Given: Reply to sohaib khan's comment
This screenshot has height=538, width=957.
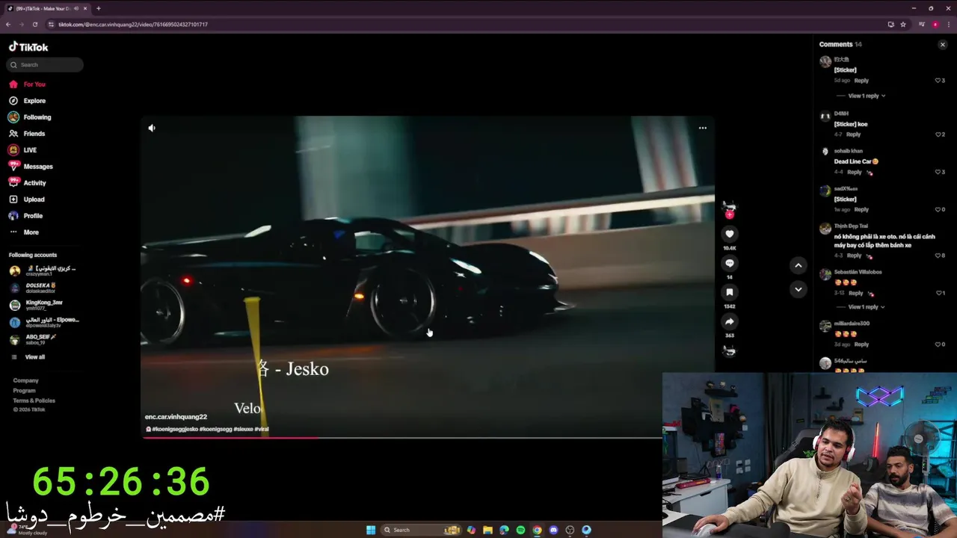Looking at the screenshot, I should point(855,172).
